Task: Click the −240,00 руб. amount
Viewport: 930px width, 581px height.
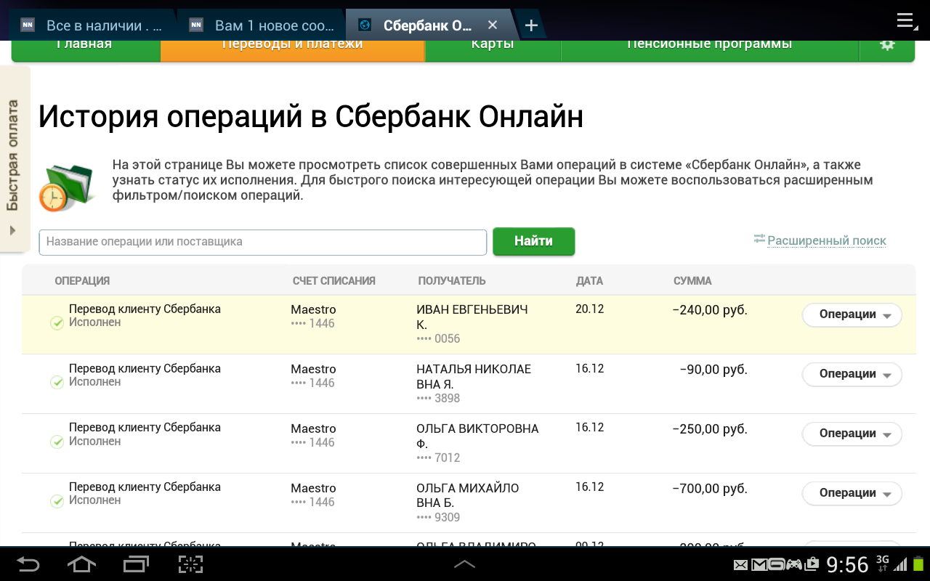Action: 710,310
